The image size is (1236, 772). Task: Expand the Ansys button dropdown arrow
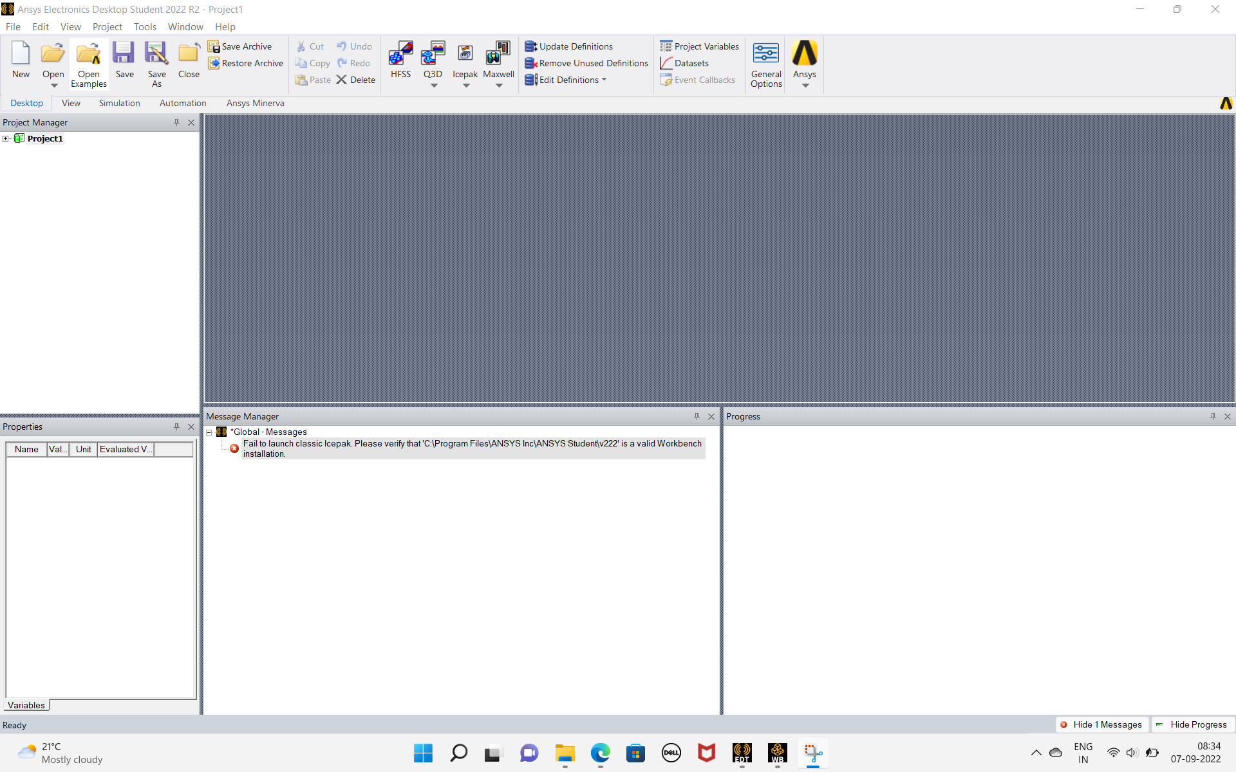pyautogui.click(x=805, y=85)
